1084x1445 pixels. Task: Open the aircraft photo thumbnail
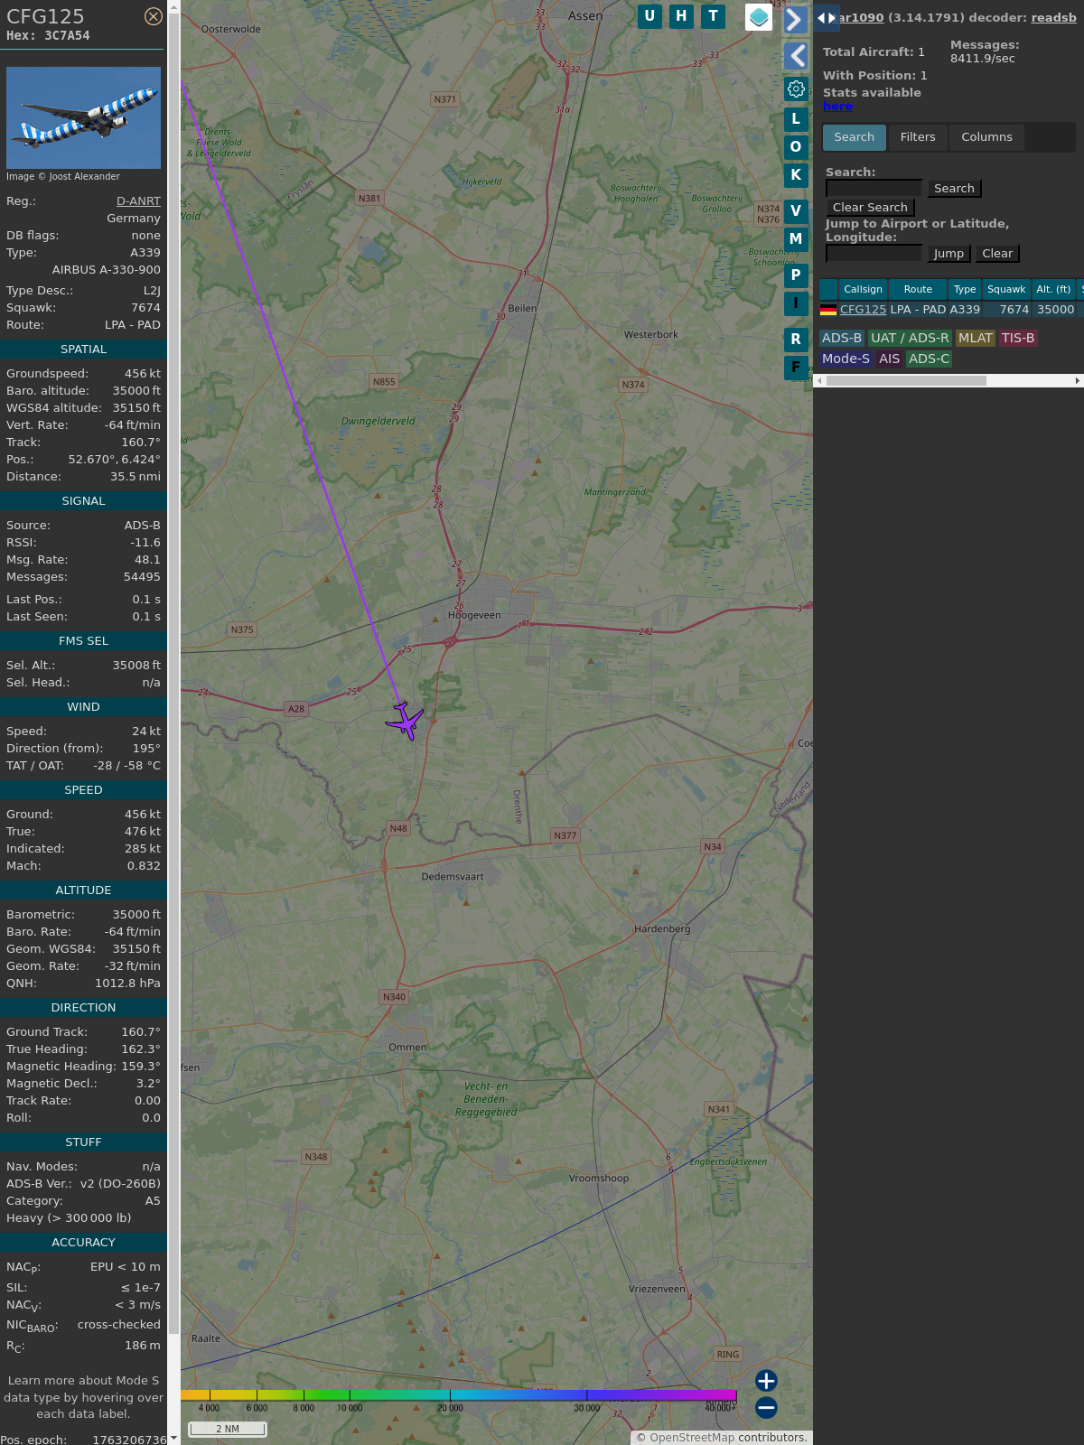click(x=83, y=117)
